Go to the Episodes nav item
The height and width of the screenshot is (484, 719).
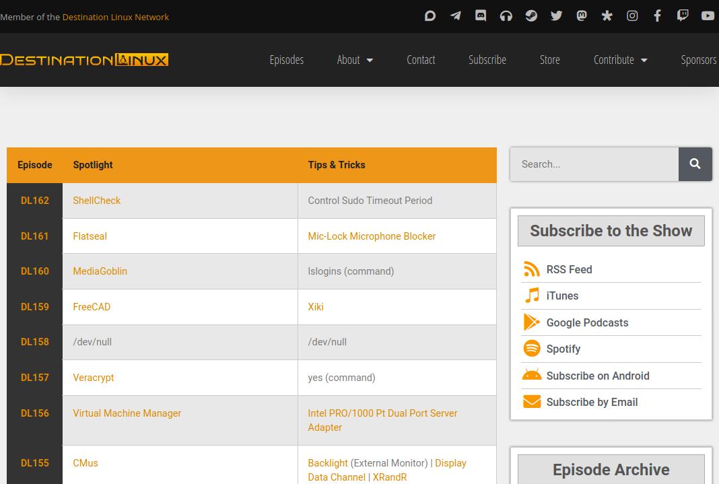[287, 60]
